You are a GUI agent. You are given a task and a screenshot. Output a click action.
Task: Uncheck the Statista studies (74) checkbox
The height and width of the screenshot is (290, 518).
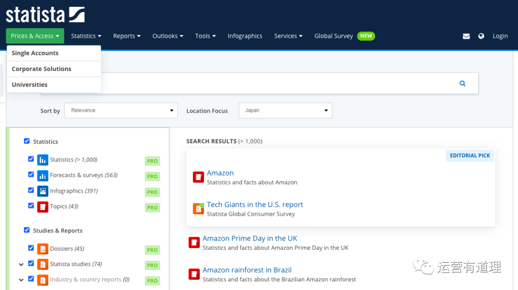coord(31,263)
